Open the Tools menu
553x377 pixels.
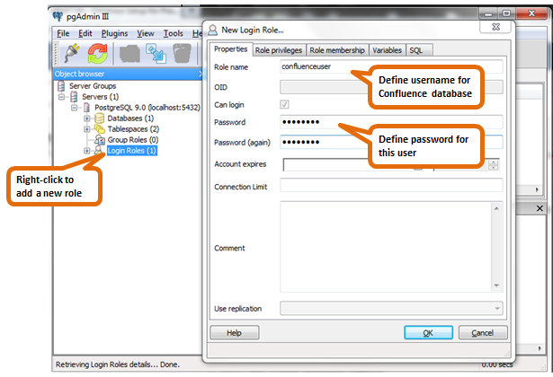(174, 33)
